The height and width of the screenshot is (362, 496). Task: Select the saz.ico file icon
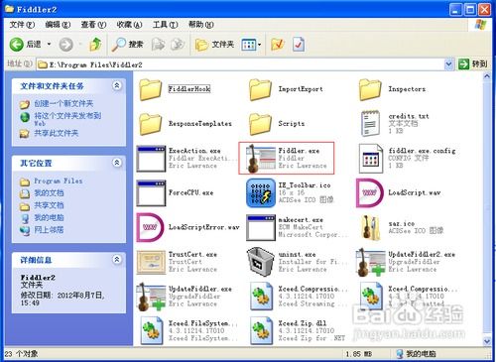[370, 227]
